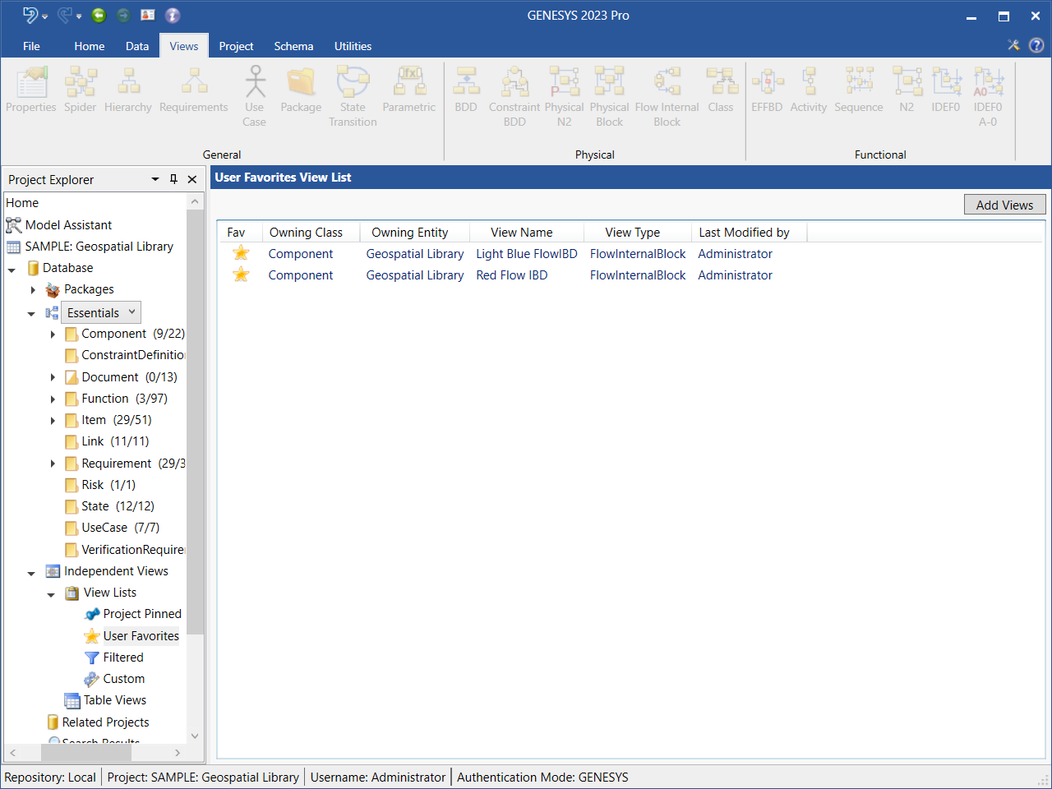Unfavorite the Light Blue FlowIBD star
The height and width of the screenshot is (789, 1052).
[241, 253]
